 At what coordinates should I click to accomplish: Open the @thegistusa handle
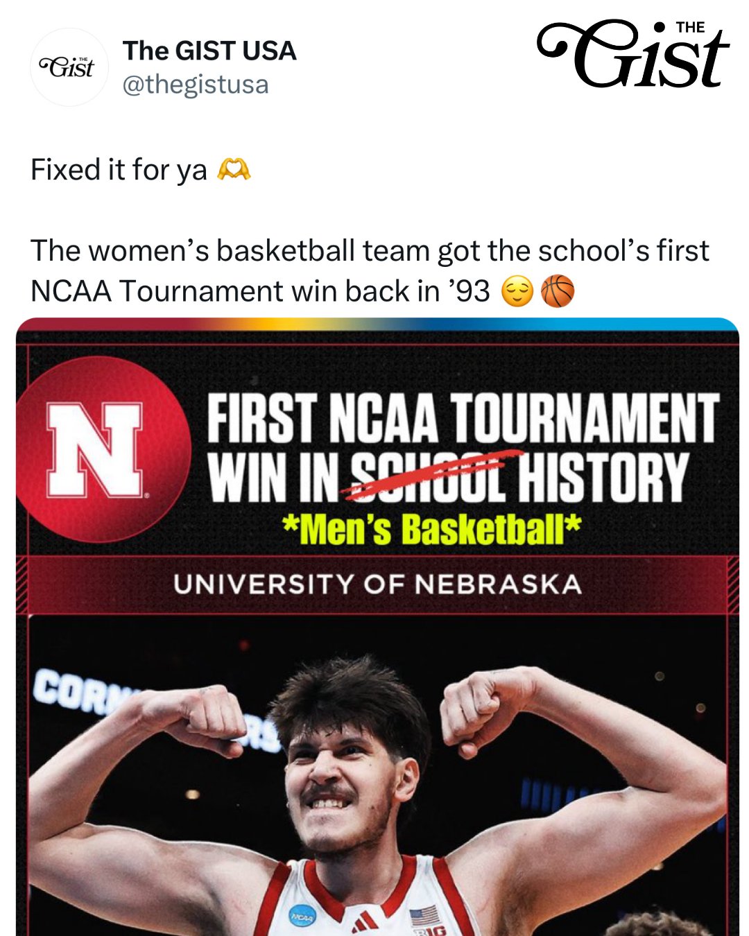coord(196,85)
